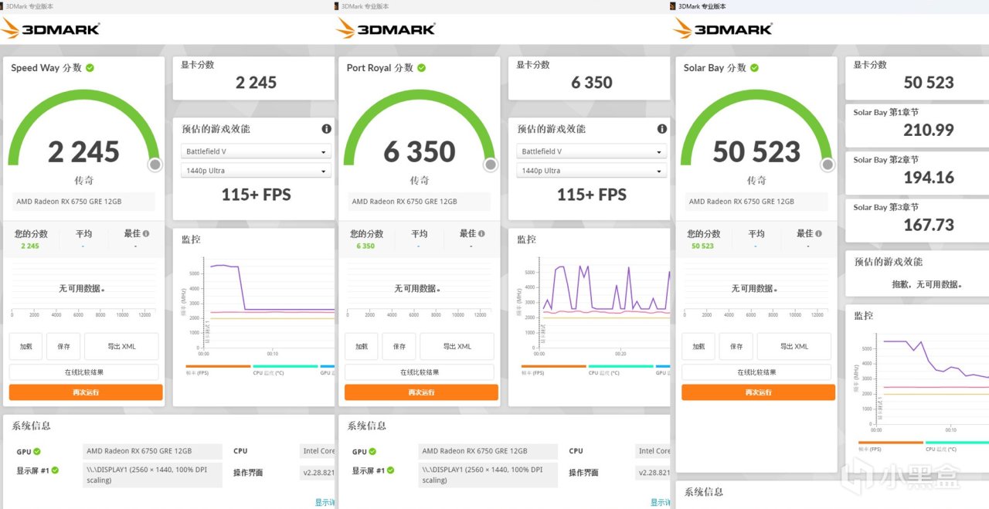Click 115+ FPS estimate in Speed Way window
Image resolution: width=989 pixels, height=509 pixels.
click(x=257, y=195)
